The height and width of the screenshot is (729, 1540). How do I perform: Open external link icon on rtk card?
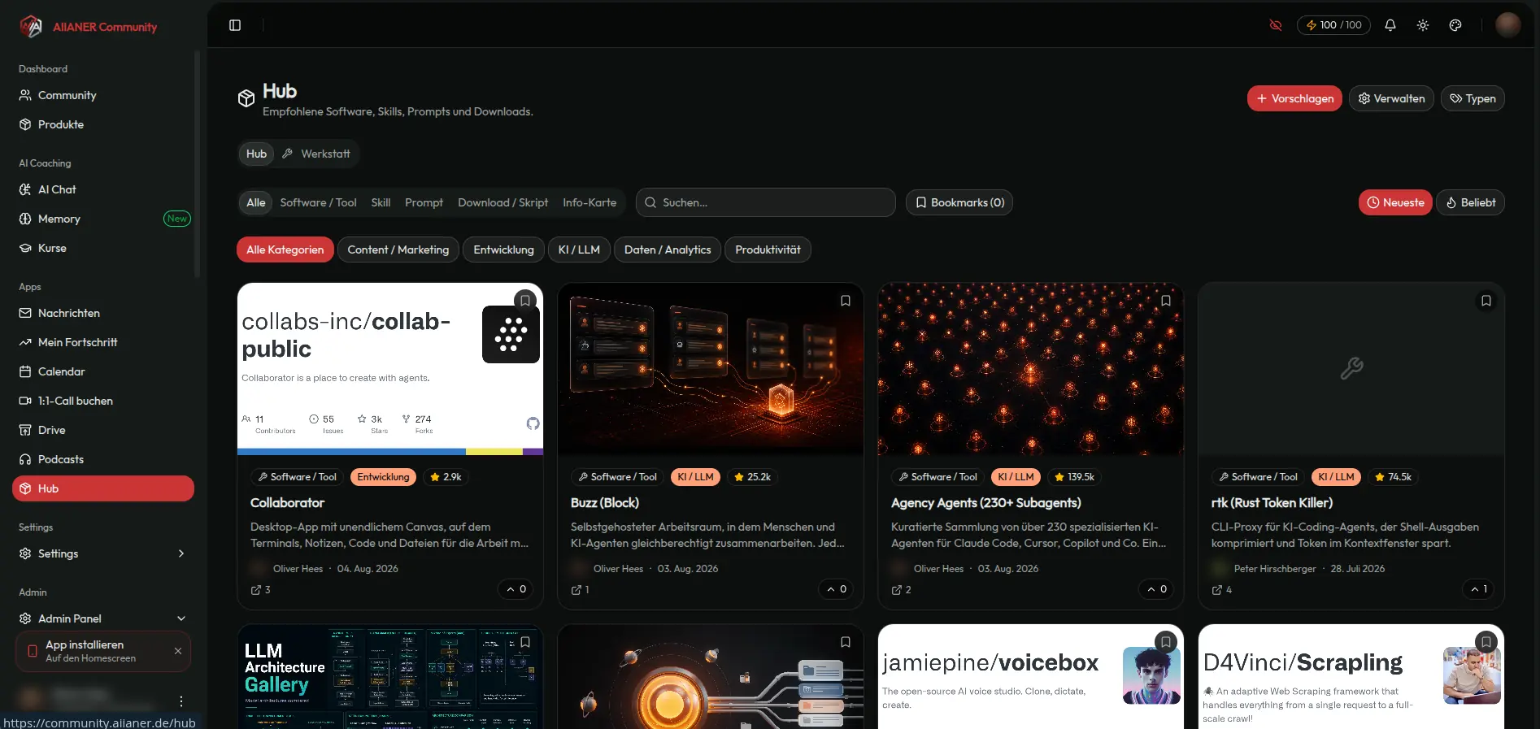1217,590
